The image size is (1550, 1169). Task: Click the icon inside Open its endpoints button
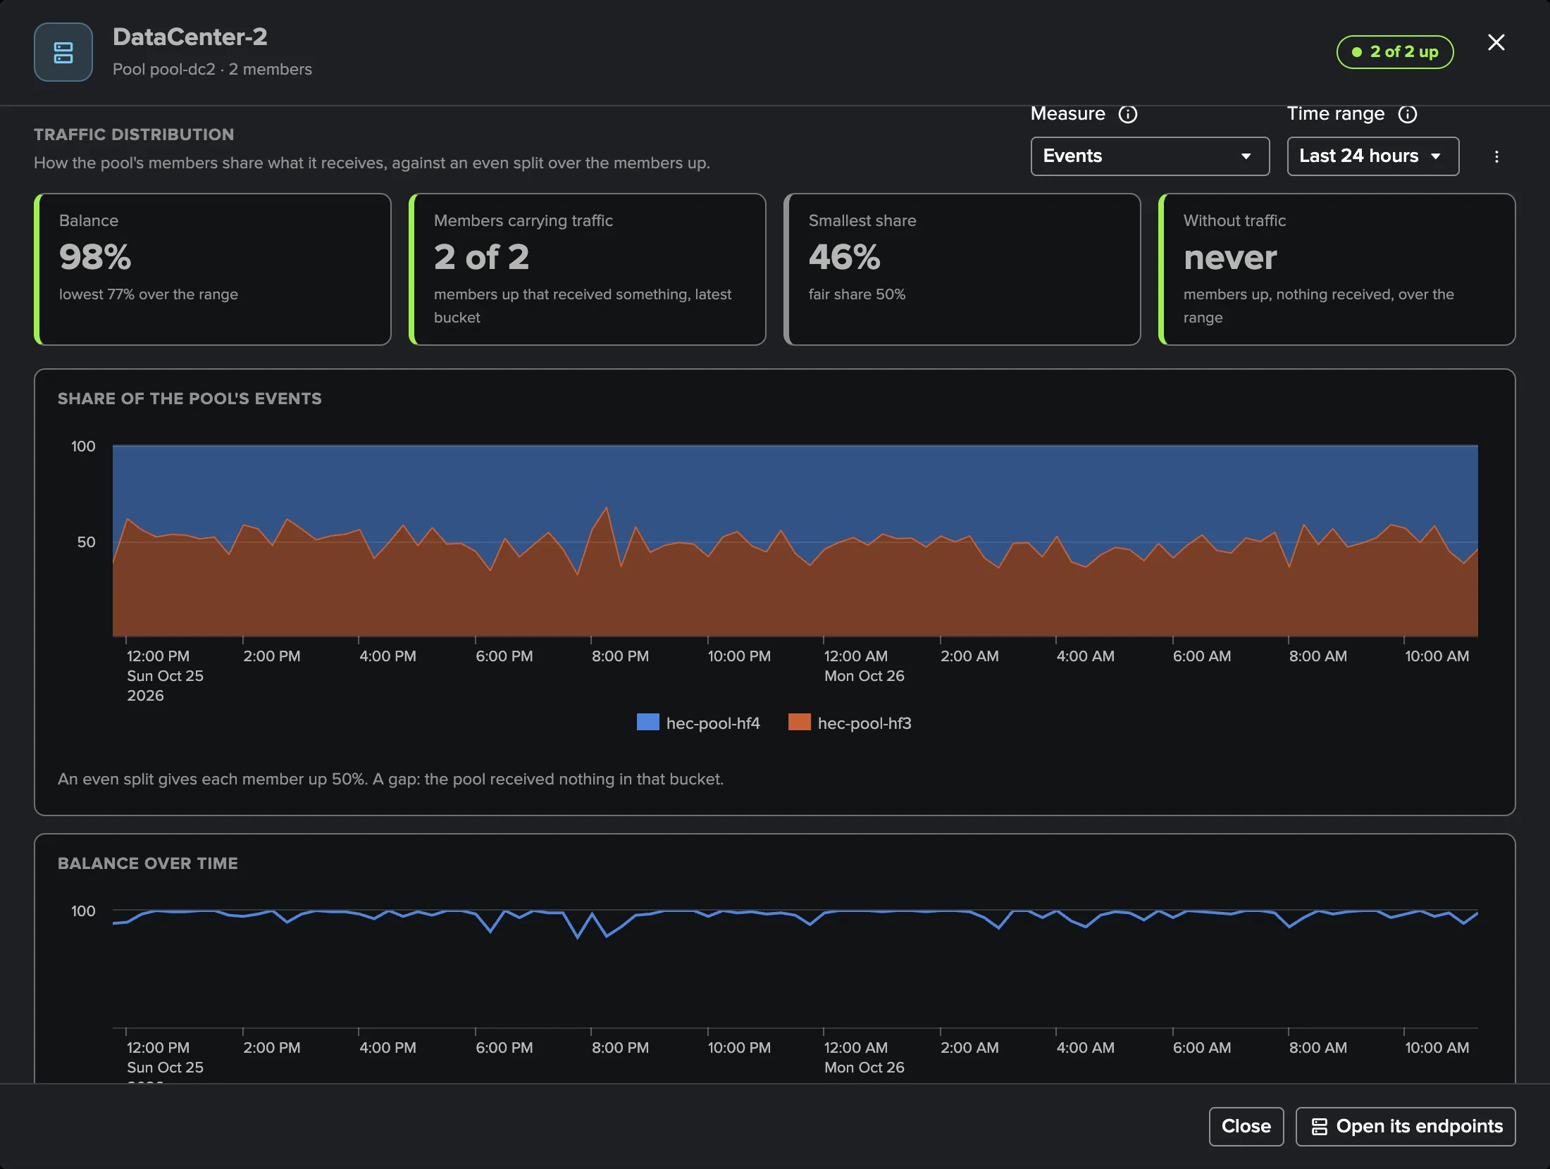[1320, 1127]
